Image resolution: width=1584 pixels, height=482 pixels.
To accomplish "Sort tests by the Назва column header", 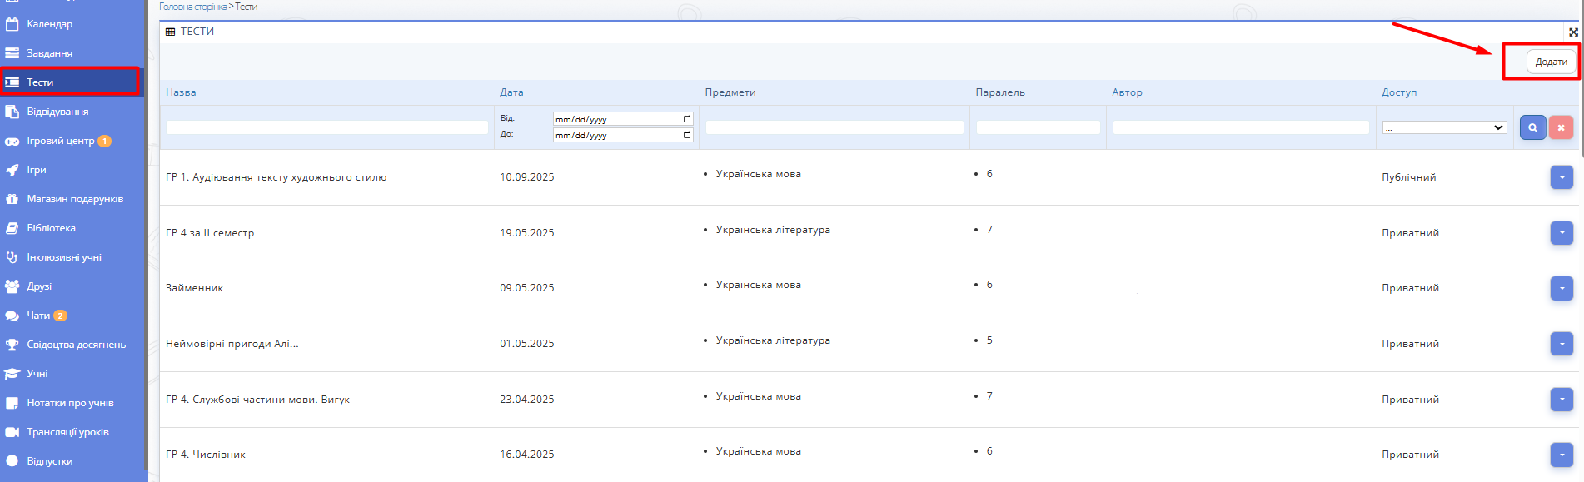I will 181,92.
